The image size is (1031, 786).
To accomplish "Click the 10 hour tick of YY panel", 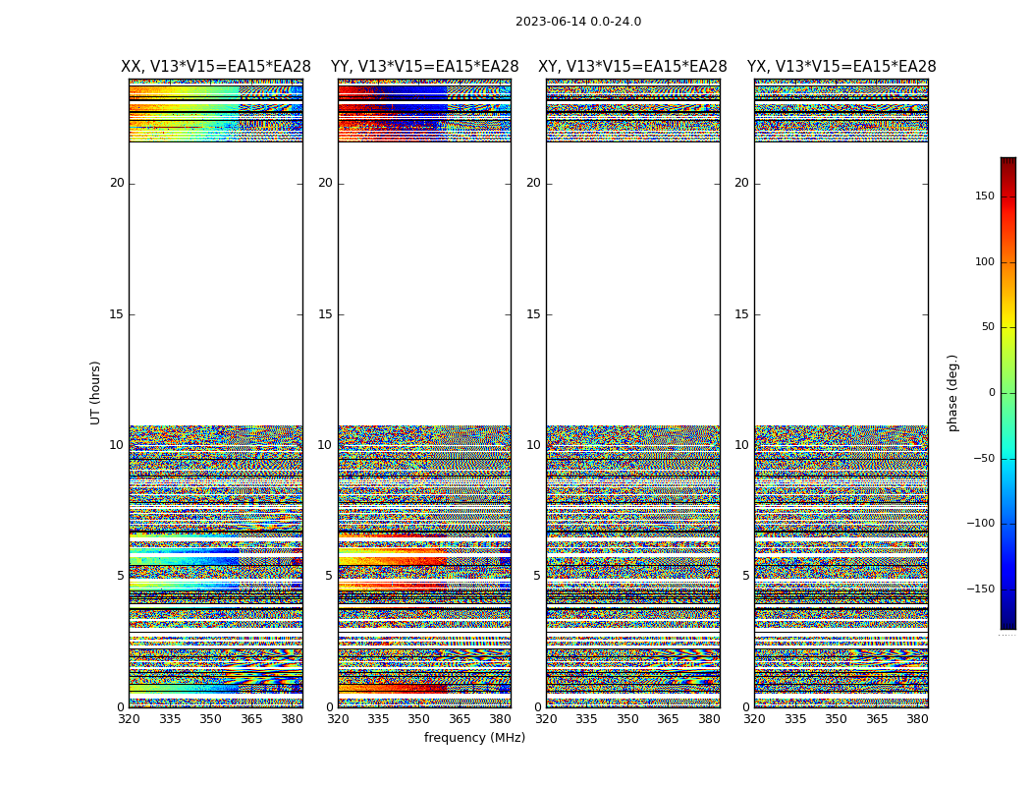I will pyautogui.click(x=325, y=445).
